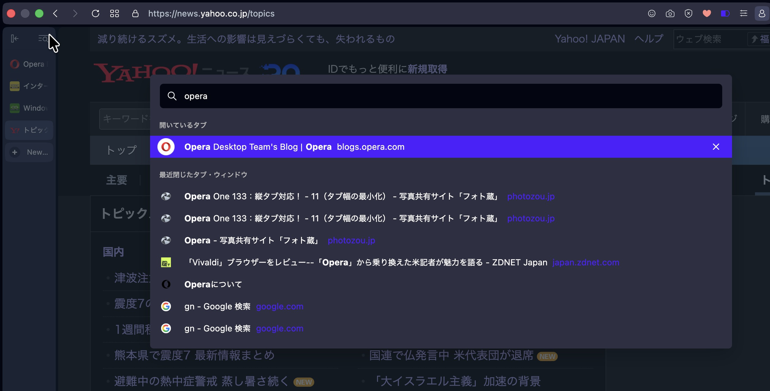Click the ウェブ検索 search field

[710, 39]
